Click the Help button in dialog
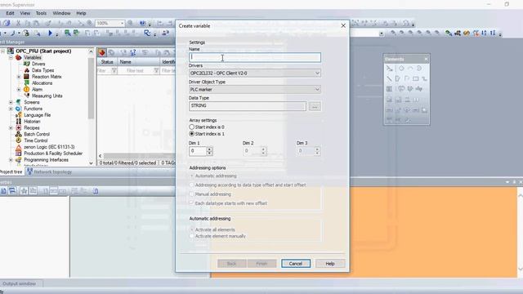This screenshot has height=294, width=523. click(x=330, y=263)
